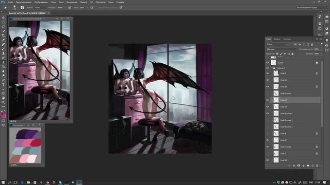Lock transparent pixels toggle
Viewport: 330px width, 185px height.
[x=277, y=54]
